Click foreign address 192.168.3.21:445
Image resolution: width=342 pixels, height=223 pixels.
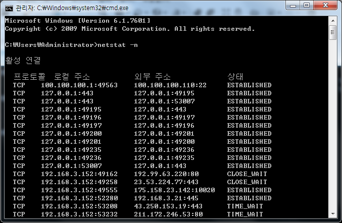click(x=166, y=198)
